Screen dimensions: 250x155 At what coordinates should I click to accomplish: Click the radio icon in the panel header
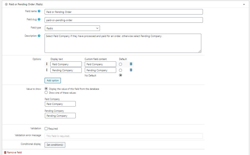coord(6,4)
